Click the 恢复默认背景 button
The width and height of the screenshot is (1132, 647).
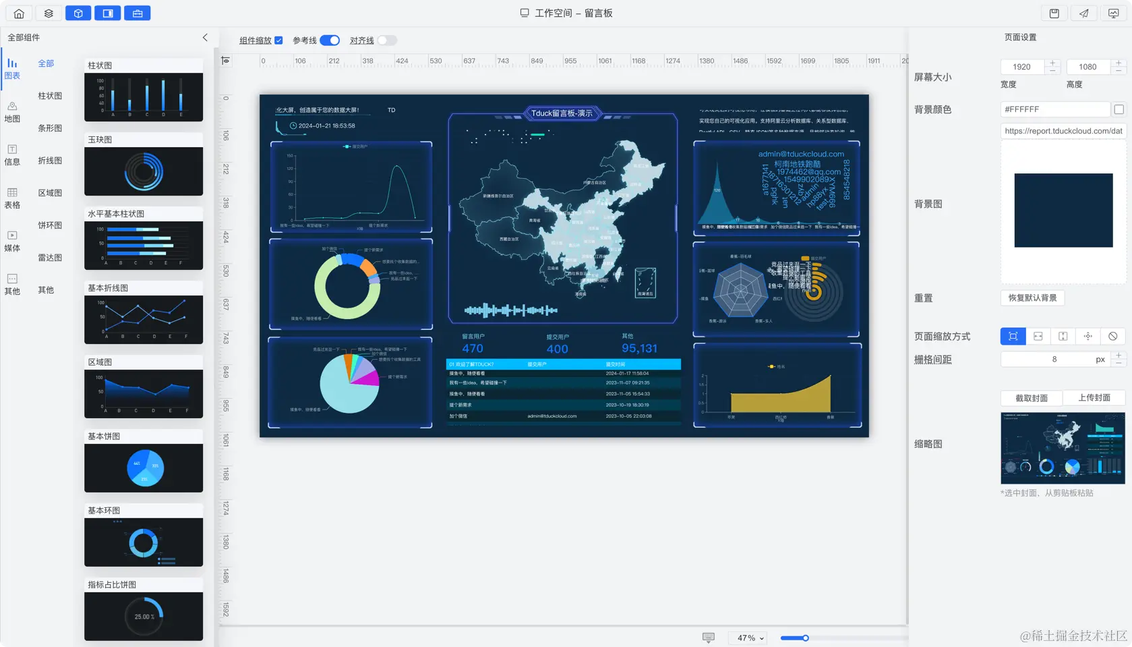click(1033, 298)
